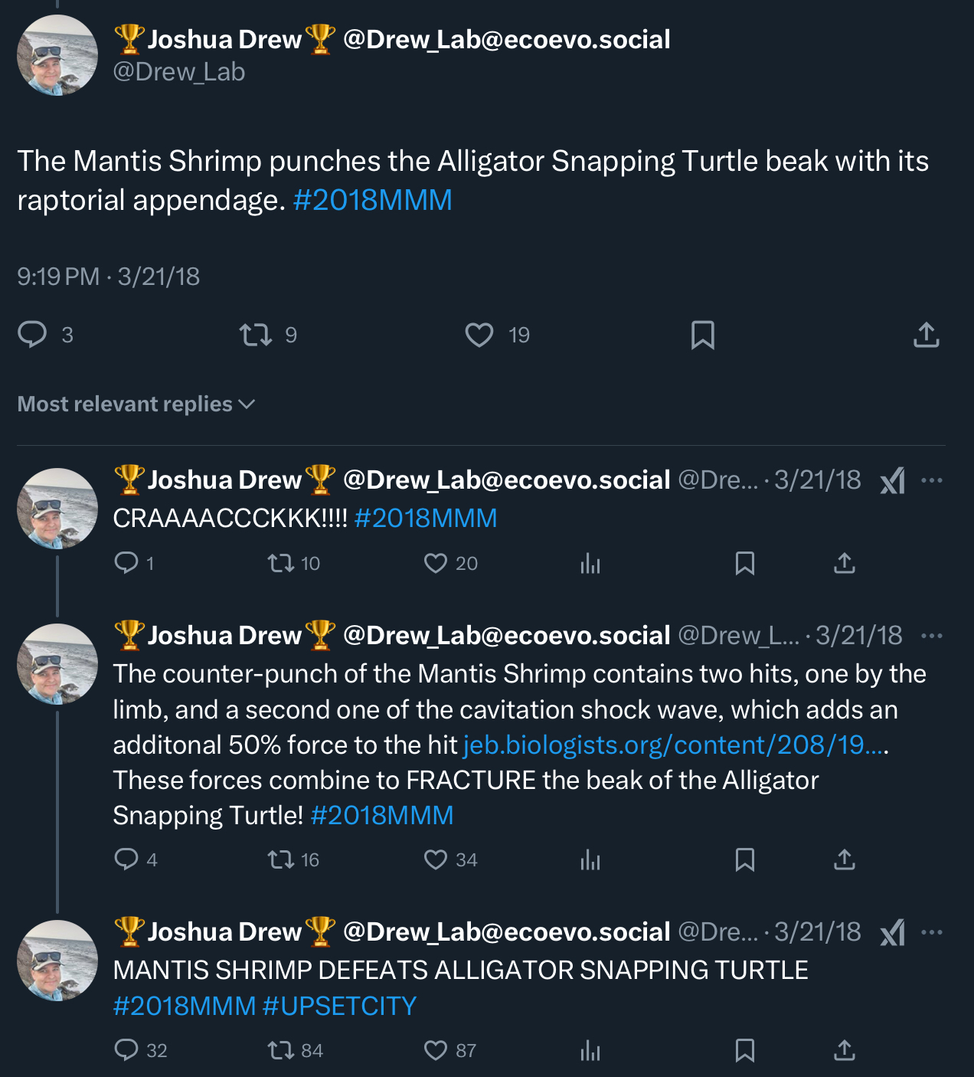Open Grok icon on the CRAAAACCCKKK reply

[x=893, y=481]
